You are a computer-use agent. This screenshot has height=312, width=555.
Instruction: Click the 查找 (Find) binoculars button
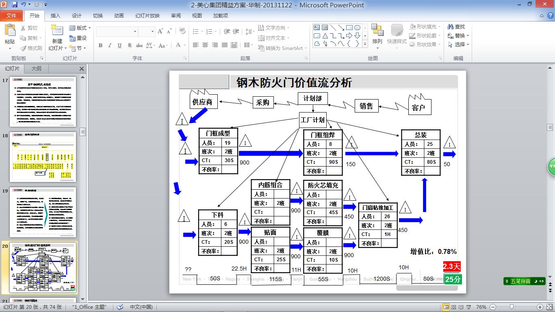456,26
